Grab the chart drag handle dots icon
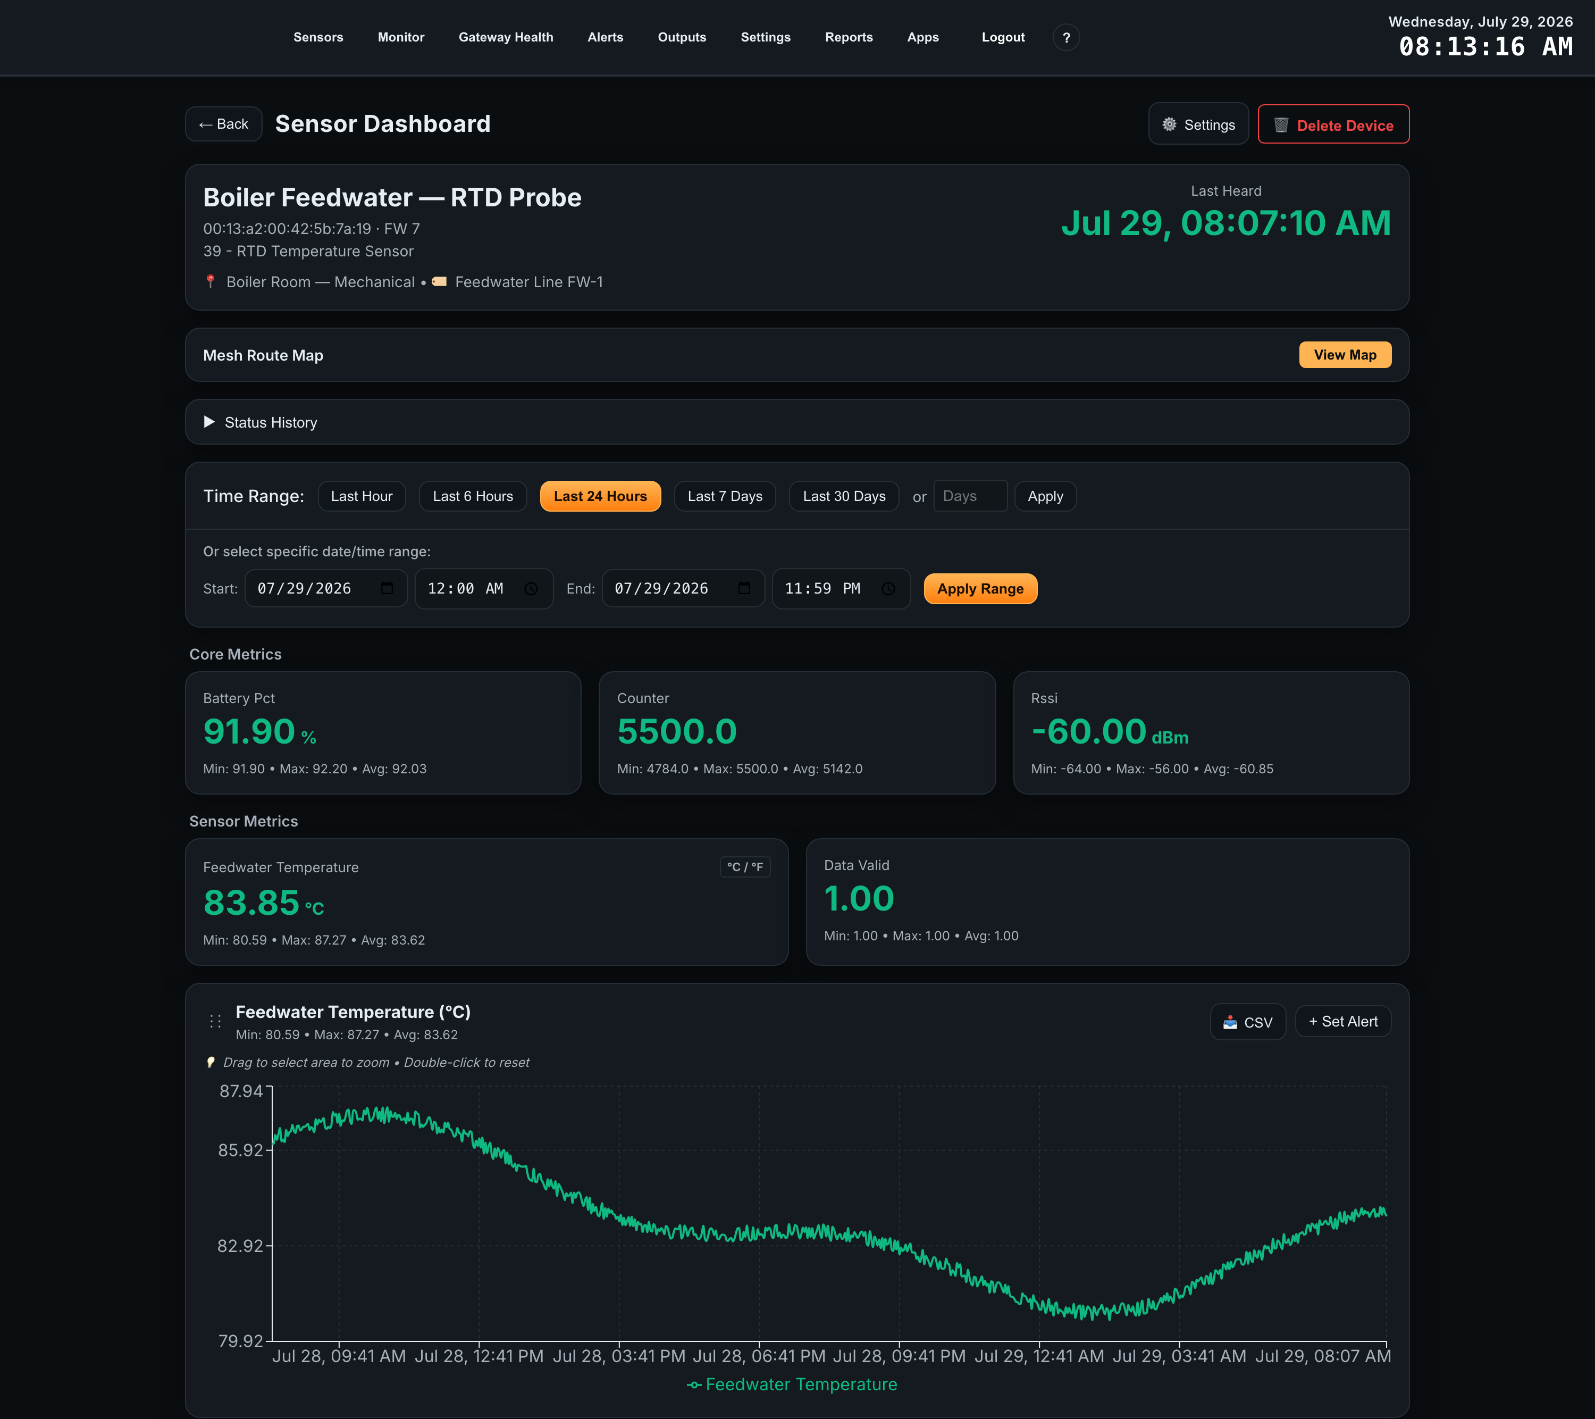 [215, 1021]
